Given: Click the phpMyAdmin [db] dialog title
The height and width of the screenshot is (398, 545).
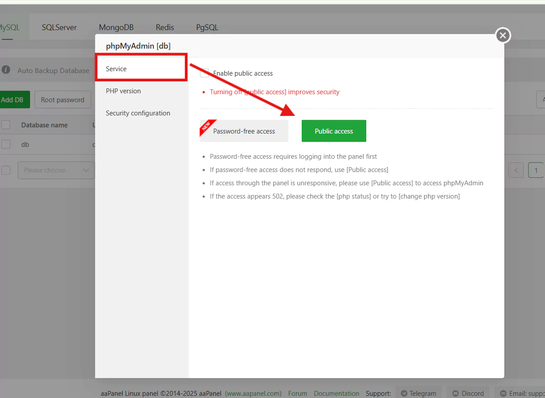Looking at the screenshot, I should click(138, 46).
